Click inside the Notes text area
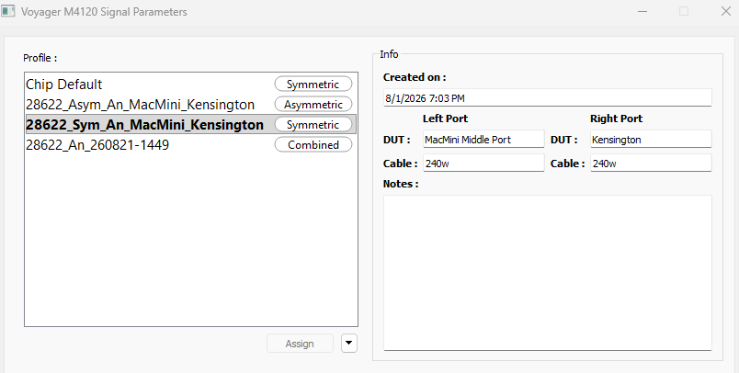 (547, 273)
